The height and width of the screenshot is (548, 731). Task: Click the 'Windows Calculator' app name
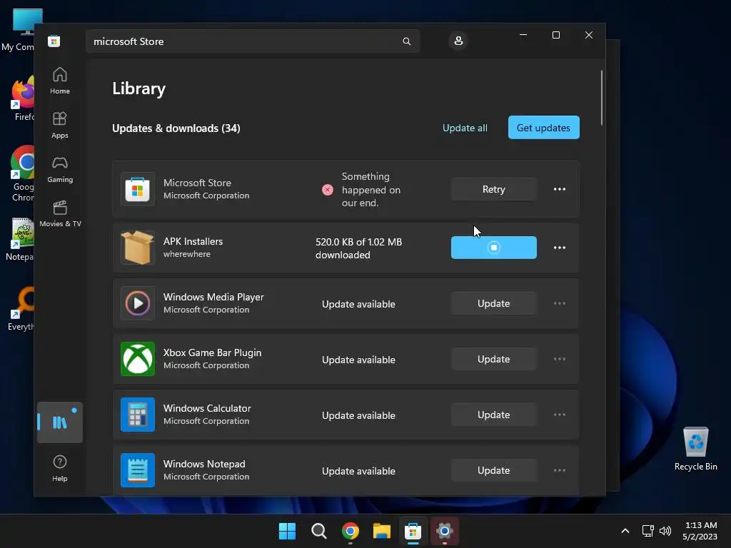(207, 408)
